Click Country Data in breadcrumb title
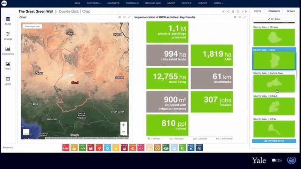301x169 pixels. [x=69, y=11]
